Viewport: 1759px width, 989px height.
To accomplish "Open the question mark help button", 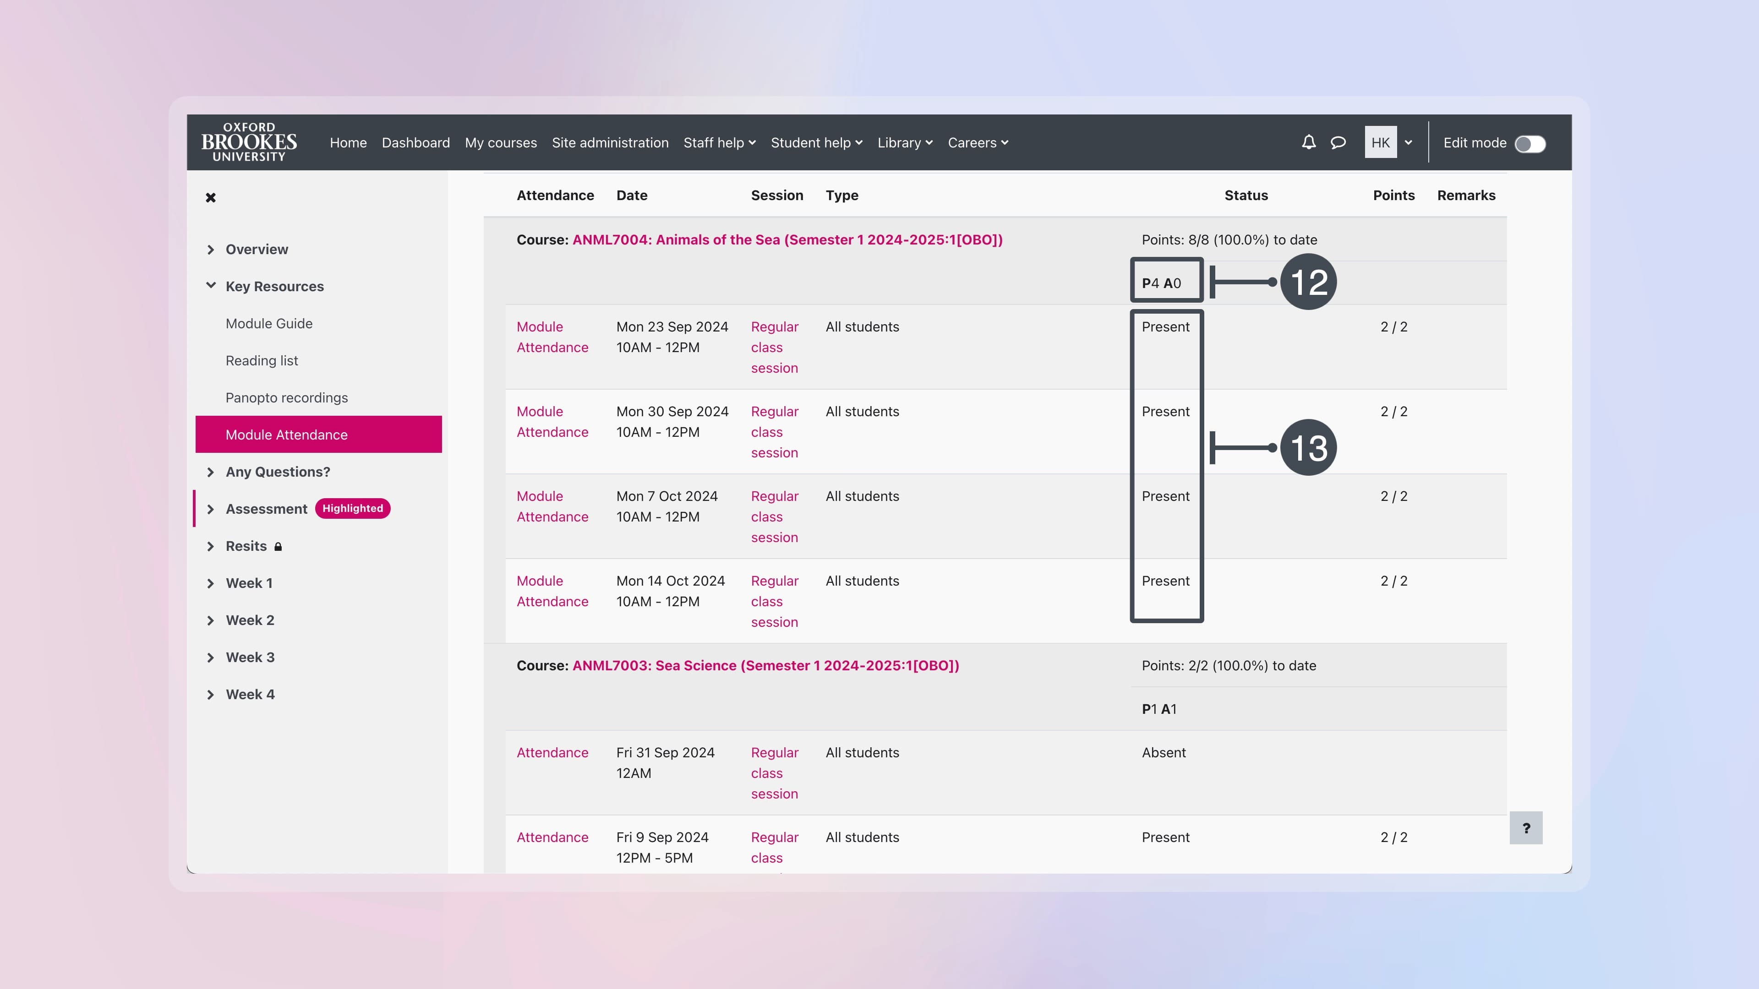I will pyautogui.click(x=1525, y=828).
